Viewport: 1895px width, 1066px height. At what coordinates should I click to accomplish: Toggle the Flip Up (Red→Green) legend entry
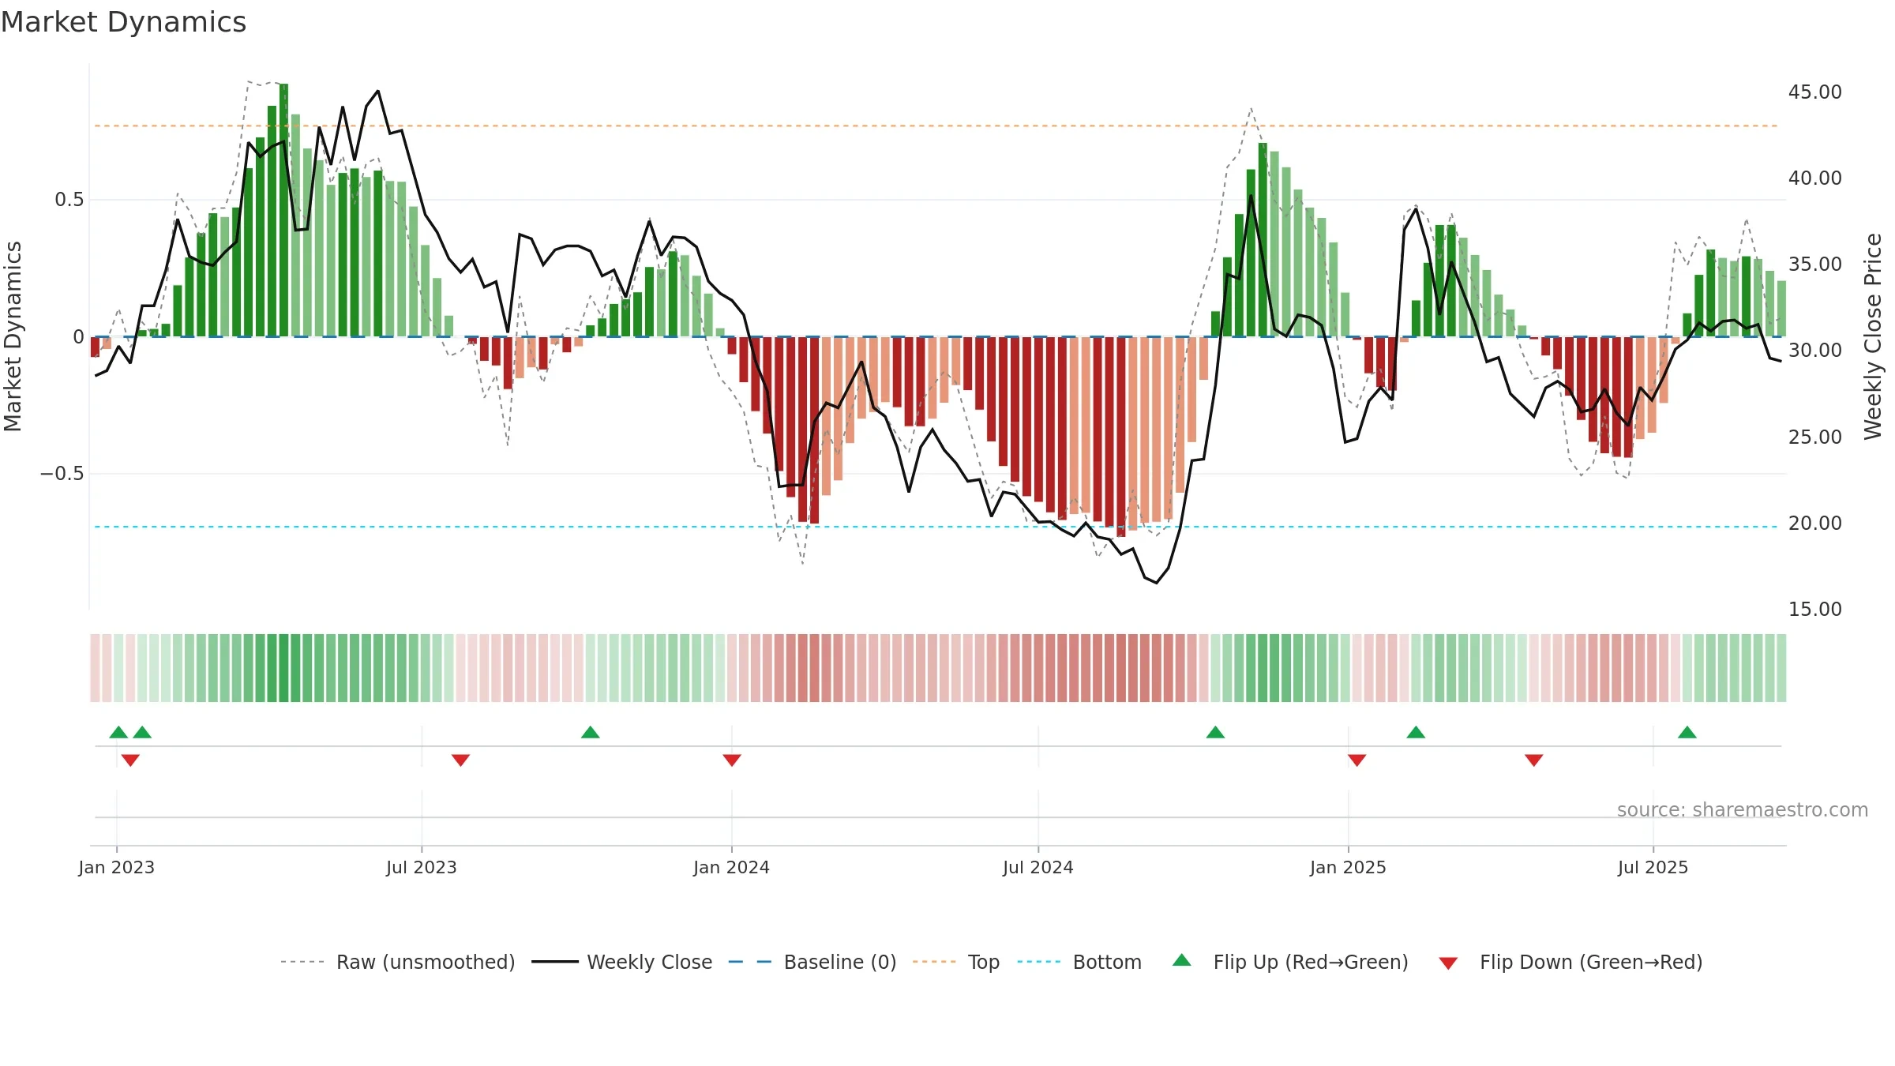coord(1290,962)
